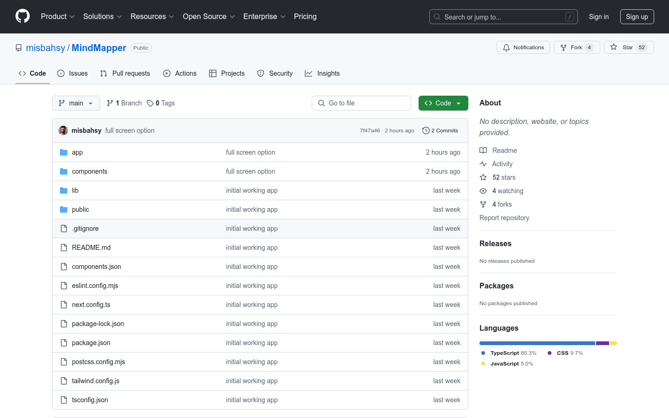
Task: Switch to the Pull requests tab
Action: coord(125,73)
